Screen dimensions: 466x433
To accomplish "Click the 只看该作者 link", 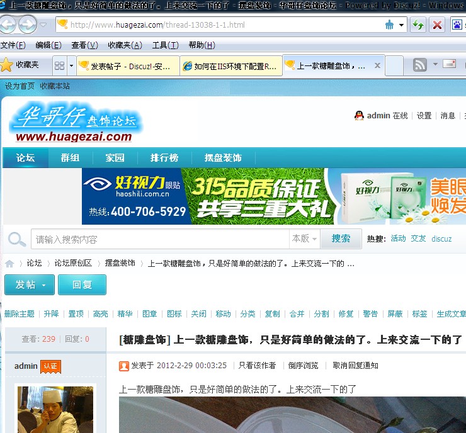I will pos(257,366).
